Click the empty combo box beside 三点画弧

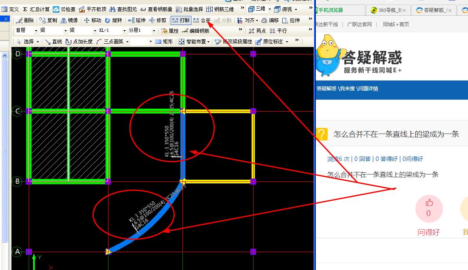[142, 41]
